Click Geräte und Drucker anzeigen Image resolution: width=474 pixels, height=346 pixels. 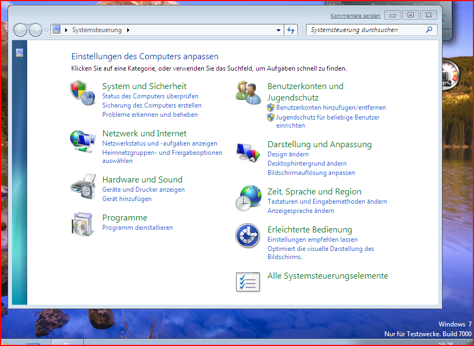pyautogui.click(x=144, y=190)
